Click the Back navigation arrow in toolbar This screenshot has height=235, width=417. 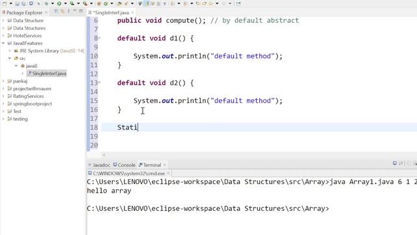tap(210, 3)
